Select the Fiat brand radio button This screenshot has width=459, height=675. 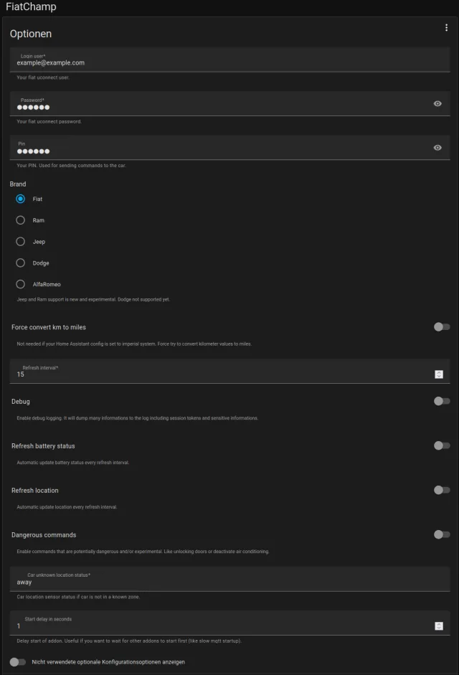pyautogui.click(x=21, y=199)
